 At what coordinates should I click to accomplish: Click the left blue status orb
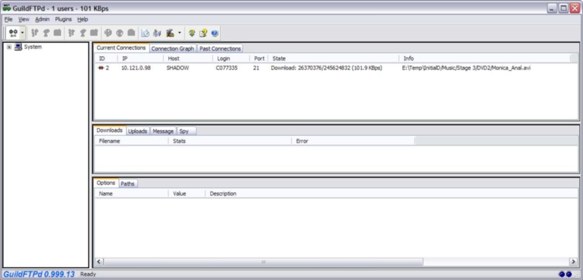[x=562, y=274]
